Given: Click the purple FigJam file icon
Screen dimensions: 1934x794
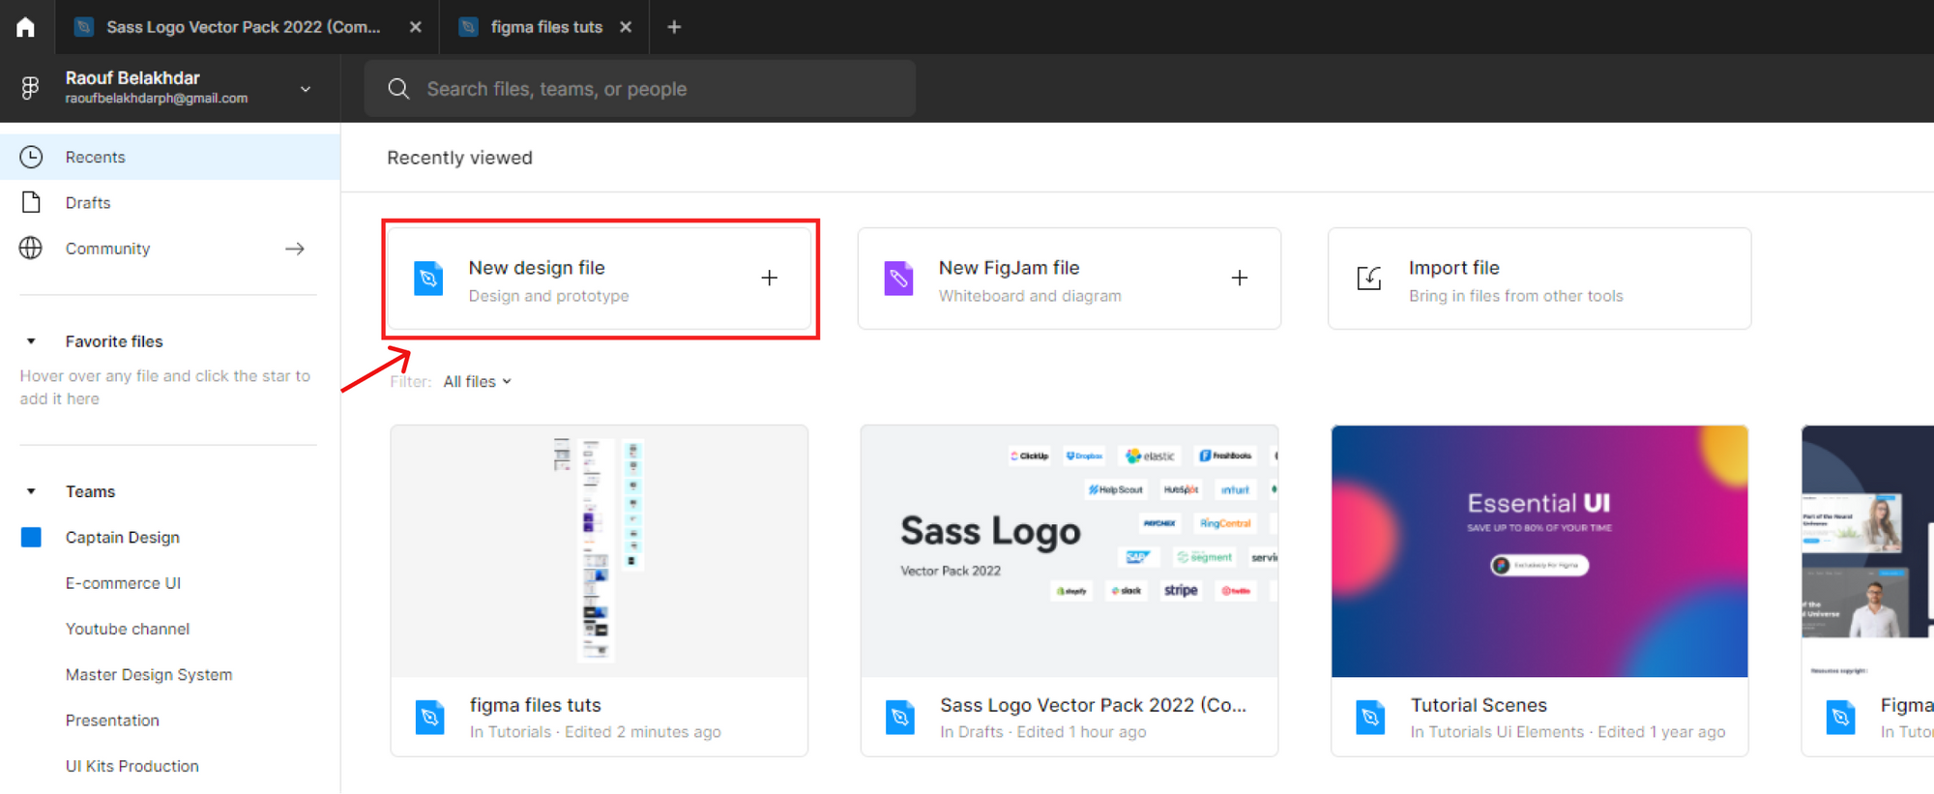Looking at the screenshot, I should click(898, 279).
